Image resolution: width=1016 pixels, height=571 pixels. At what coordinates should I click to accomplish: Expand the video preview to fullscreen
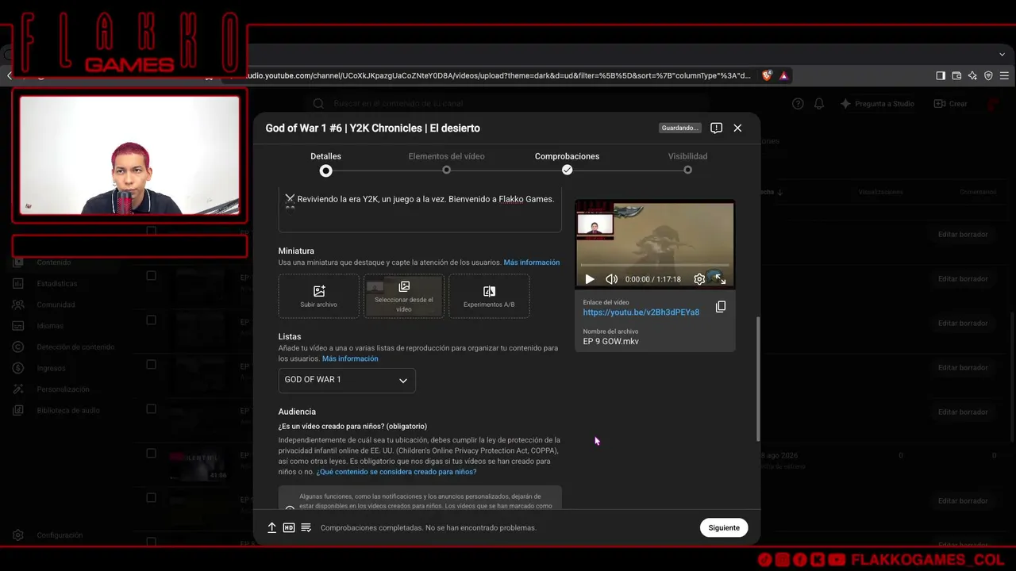721,279
